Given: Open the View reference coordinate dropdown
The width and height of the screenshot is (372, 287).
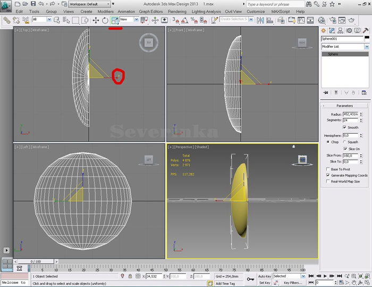Looking at the screenshot, I should pyautogui.click(x=129, y=20).
